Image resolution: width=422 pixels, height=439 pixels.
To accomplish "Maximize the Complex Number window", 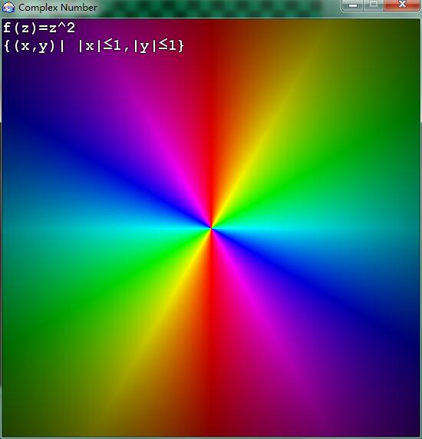I will click(x=374, y=5).
